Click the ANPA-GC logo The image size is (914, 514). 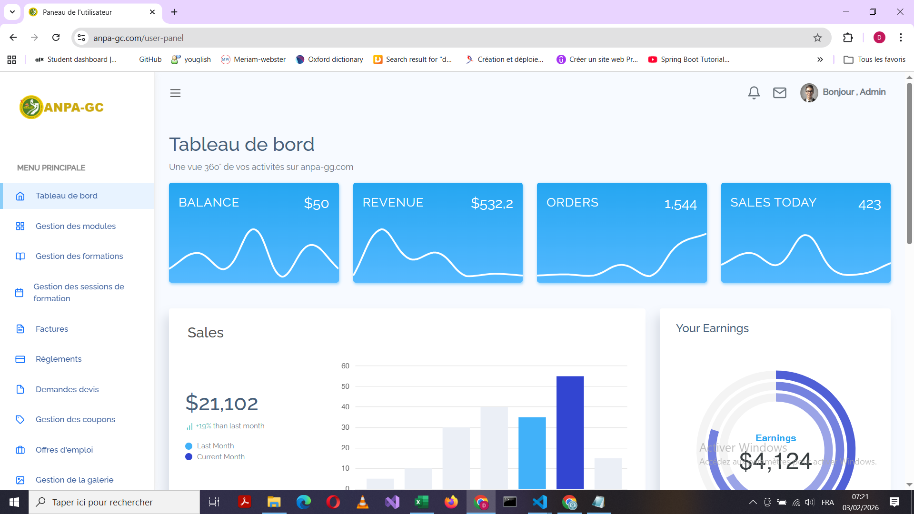click(x=61, y=107)
